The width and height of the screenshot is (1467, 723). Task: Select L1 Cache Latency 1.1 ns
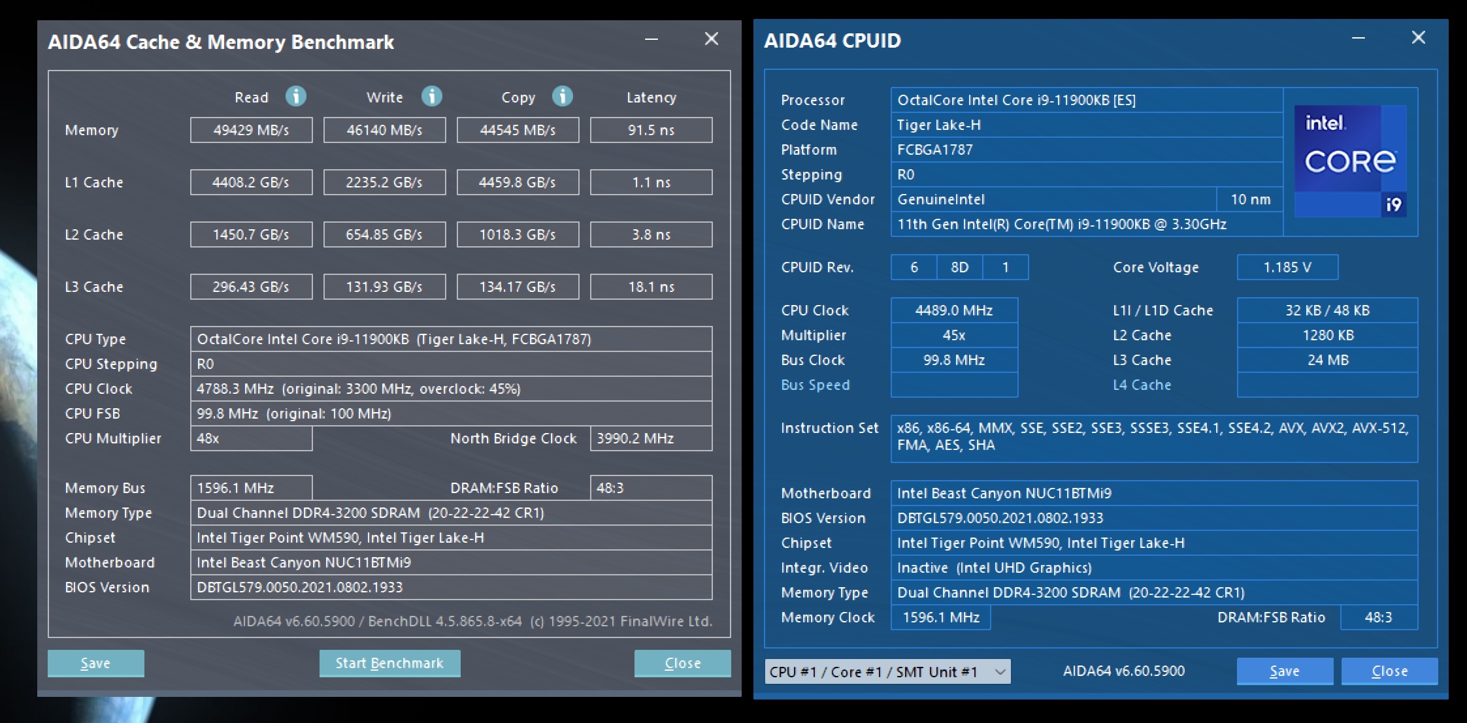coord(651,182)
